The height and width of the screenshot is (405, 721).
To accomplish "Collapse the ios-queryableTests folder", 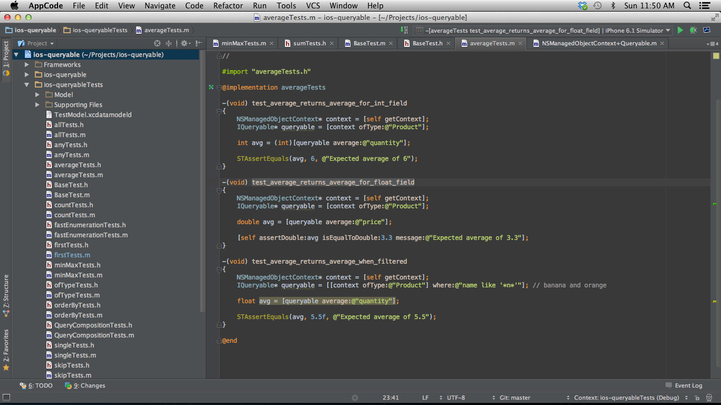I will [27, 85].
